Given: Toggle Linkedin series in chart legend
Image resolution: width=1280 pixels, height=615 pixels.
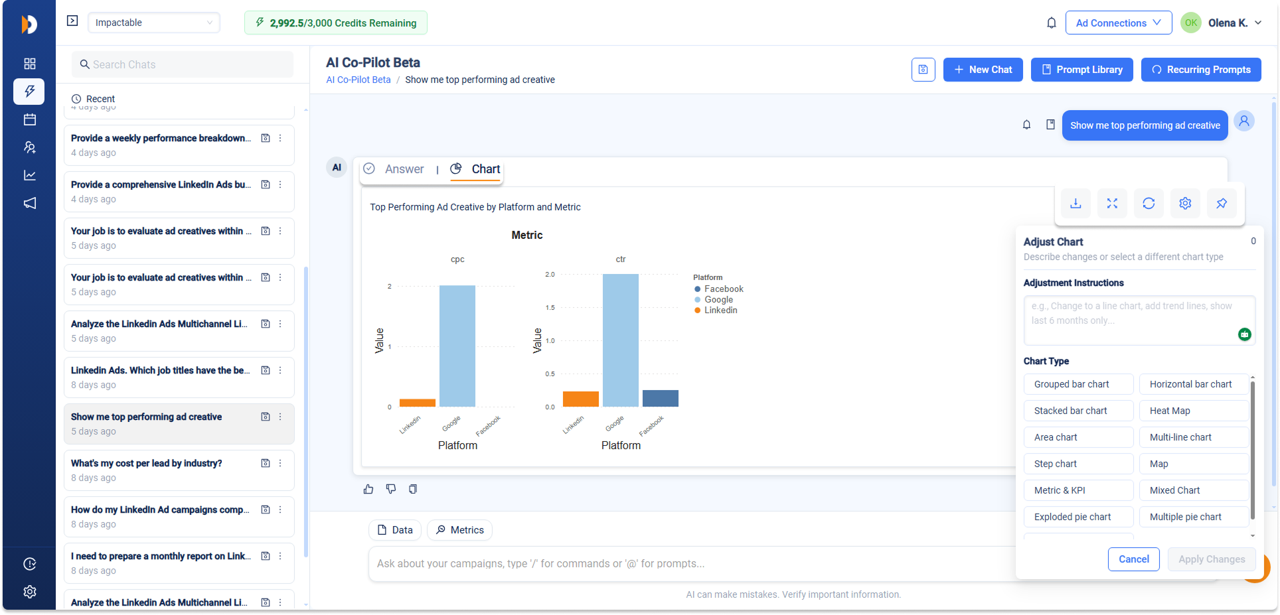Looking at the screenshot, I should click(x=720, y=310).
